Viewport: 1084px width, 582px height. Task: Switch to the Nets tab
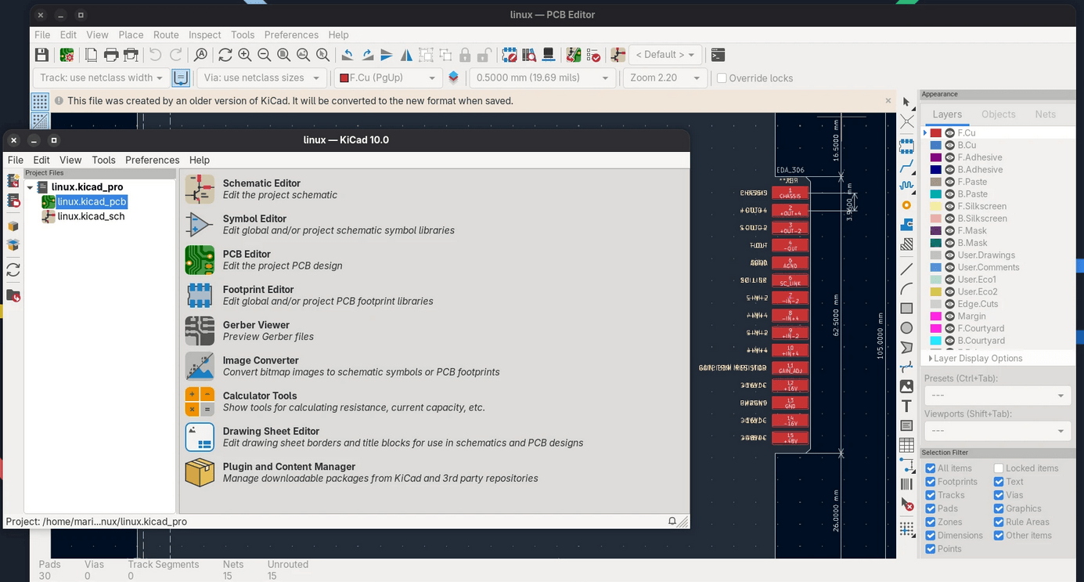click(1046, 114)
